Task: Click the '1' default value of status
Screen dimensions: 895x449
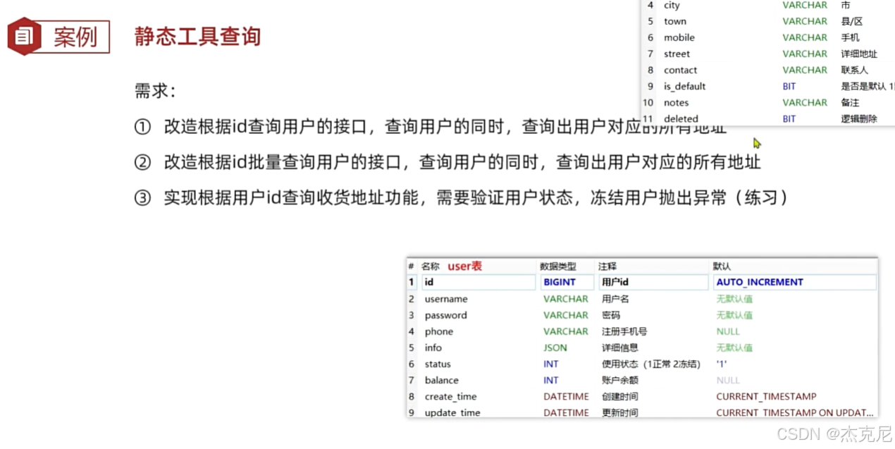Action: pos(721,364)
